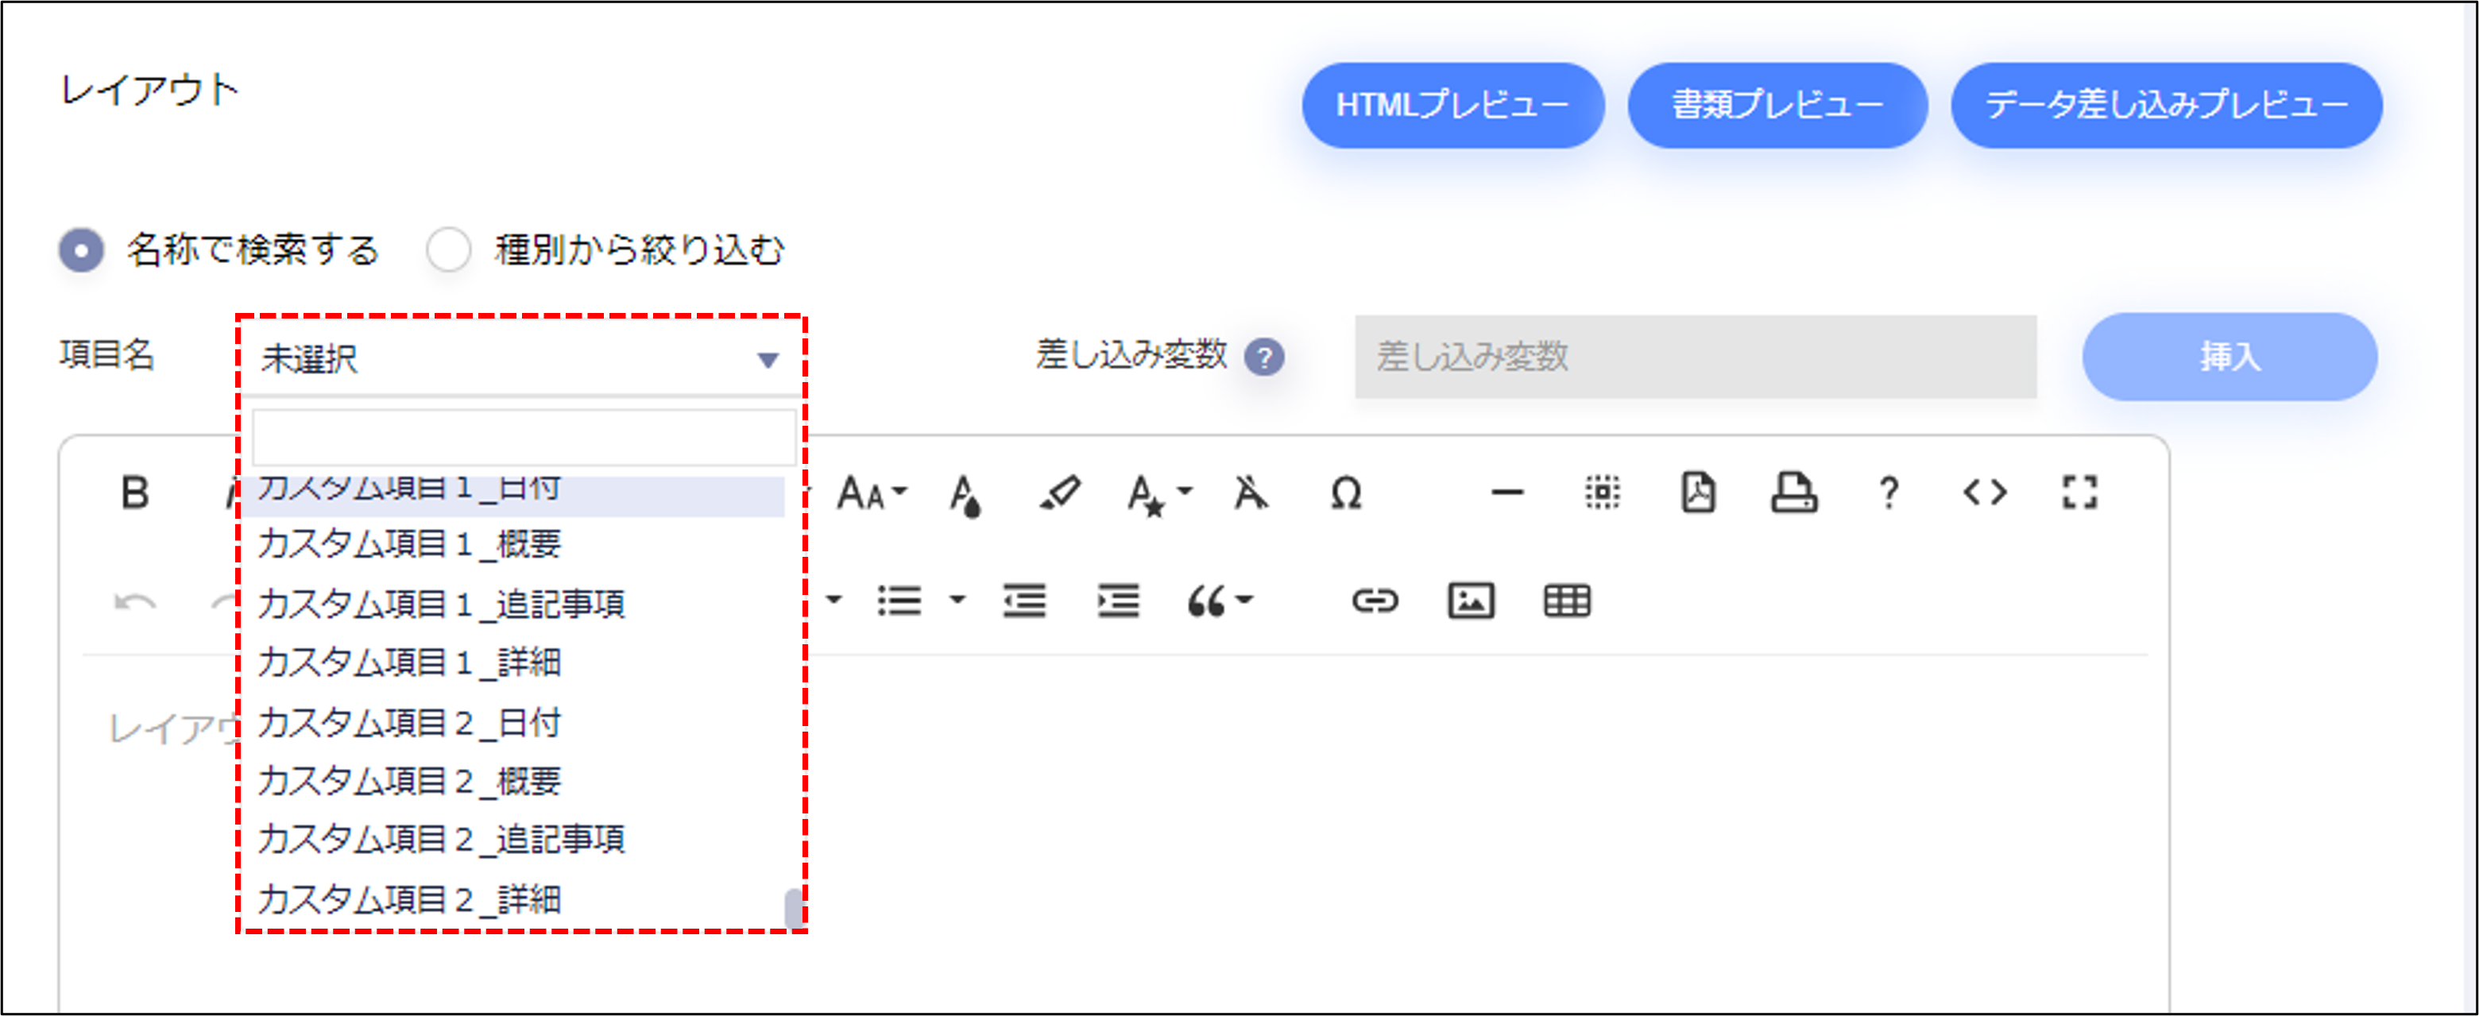Apply bold formatting with the B icon

(x=136, y=493)
